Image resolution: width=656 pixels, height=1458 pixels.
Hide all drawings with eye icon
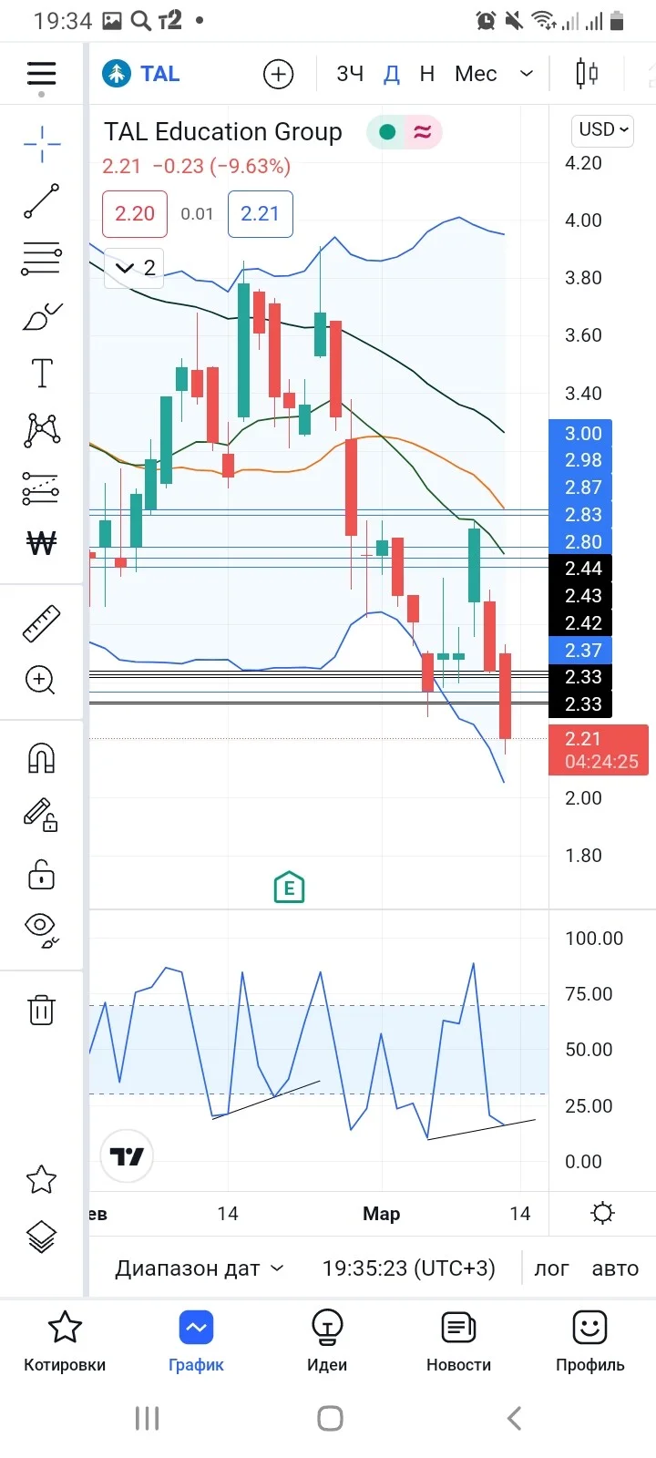click(41, 930)
